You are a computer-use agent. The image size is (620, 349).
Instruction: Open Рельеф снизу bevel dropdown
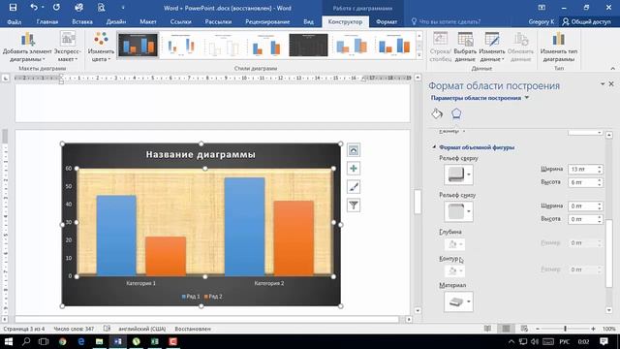[458, 211]
